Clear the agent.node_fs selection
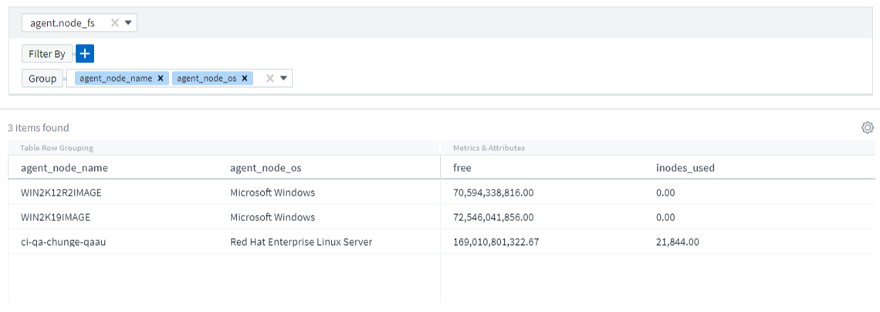Viewport: 880px width, 312px height. click(x=114, y=23)
